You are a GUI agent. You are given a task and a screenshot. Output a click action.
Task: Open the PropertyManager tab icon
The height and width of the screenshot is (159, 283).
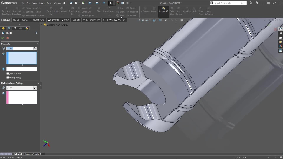tap(9, 28)
